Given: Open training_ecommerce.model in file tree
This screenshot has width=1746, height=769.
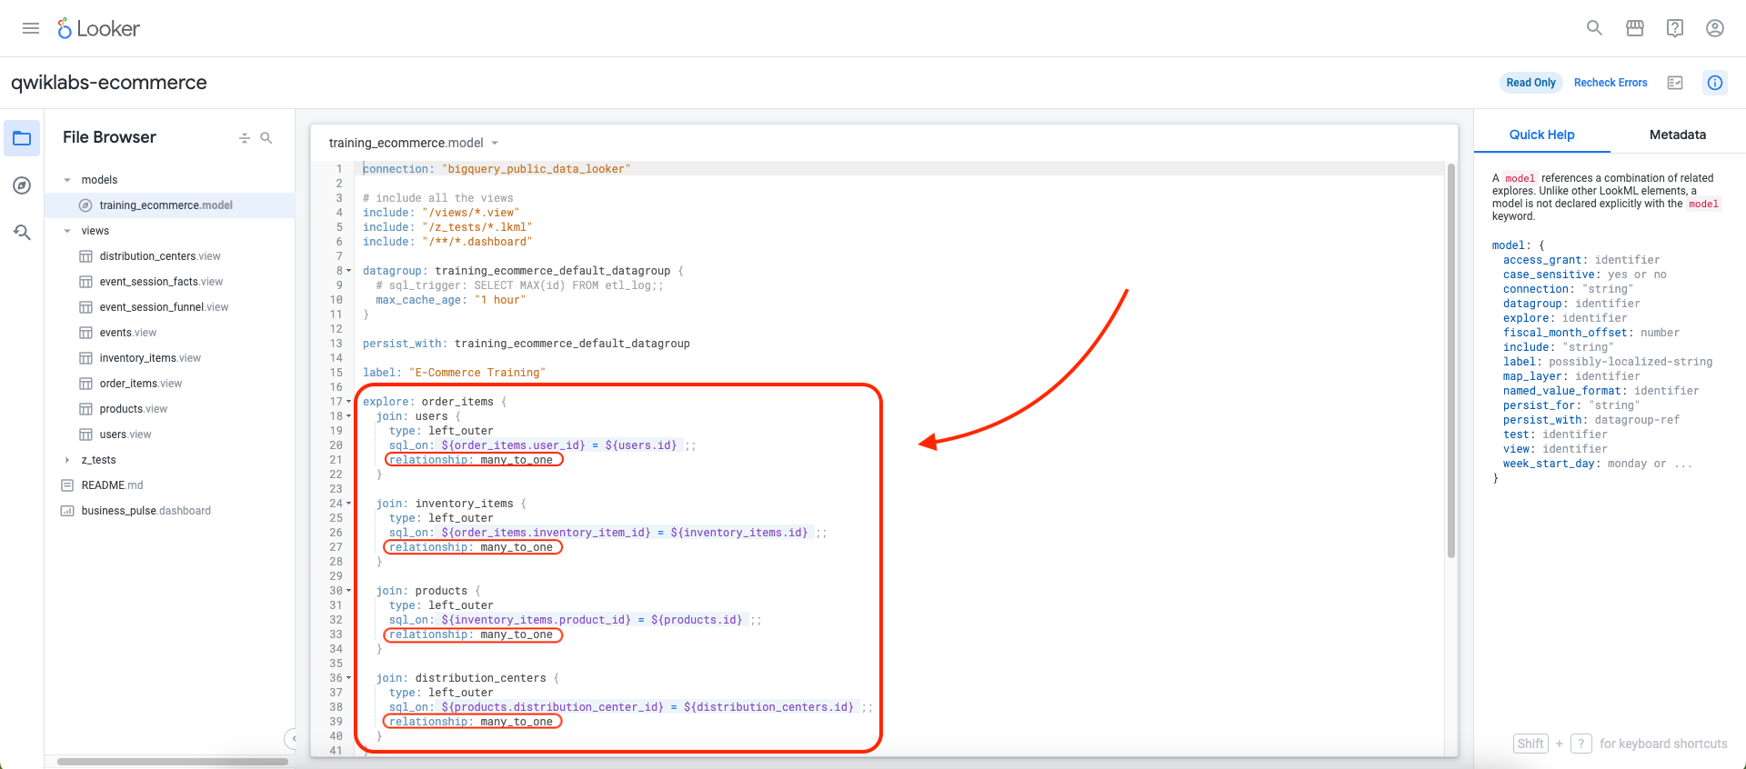Looking at the screenshot, I should point(166,205).
